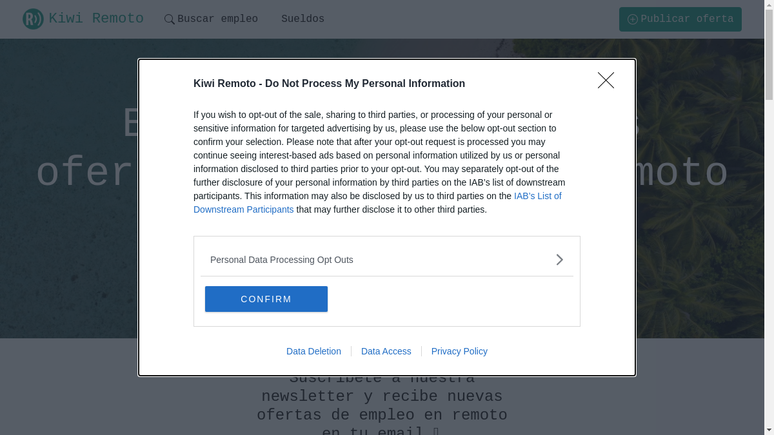The width and height of the screenshot is (774, 435).
Task: Open the Data Deletion link
Action: (x=313, y=351)
